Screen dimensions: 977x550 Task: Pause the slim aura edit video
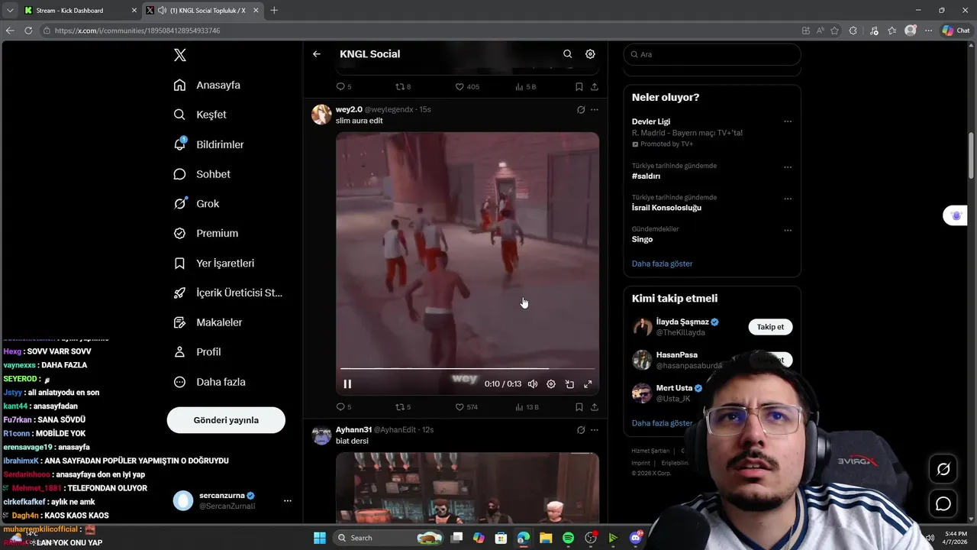click(347, 384)
